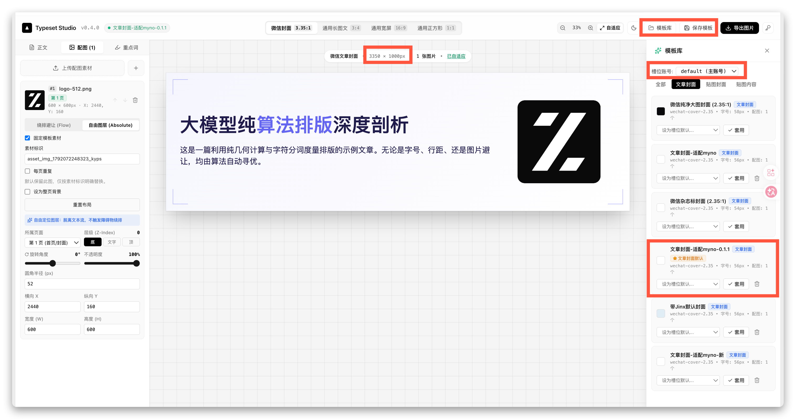Enable the 每页重复 checkbox
The image size is (796, 419).
(x=28, y=171)
